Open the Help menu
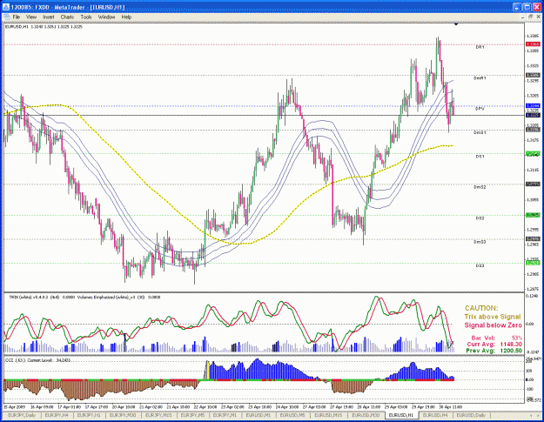 point(126,17)
